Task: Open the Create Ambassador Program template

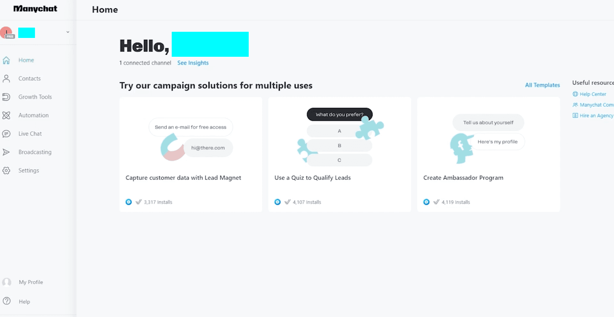Action: coord(489,154)
